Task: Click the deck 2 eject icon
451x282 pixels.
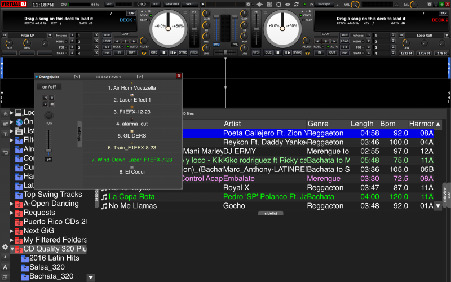Action: (x=265, y=12)
